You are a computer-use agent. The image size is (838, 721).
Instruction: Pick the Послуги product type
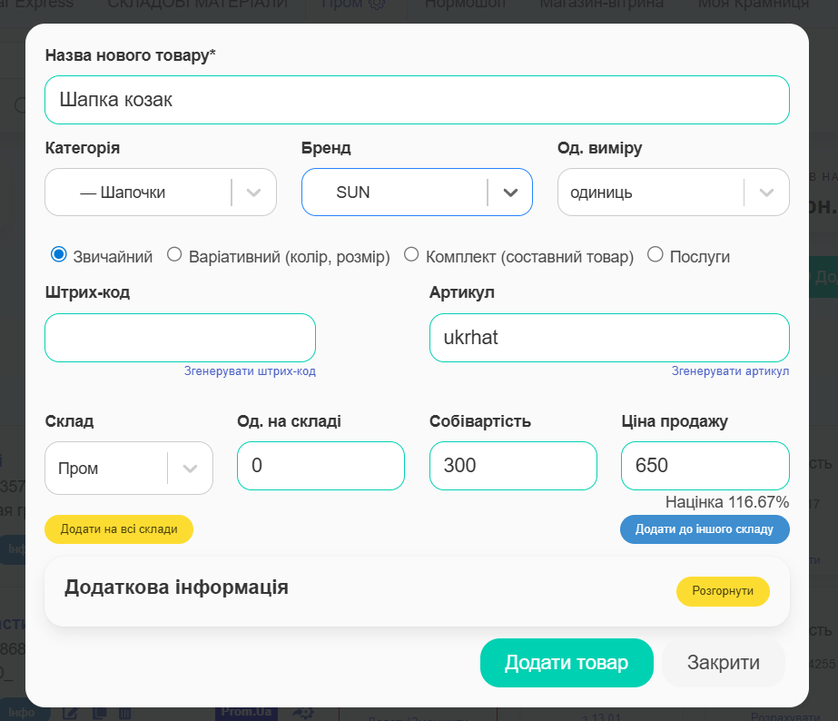pyautogui.click(x=656, y=255)
